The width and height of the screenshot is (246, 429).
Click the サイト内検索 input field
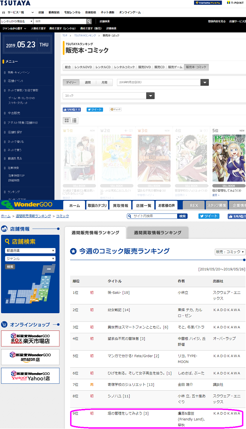(152, 216)
